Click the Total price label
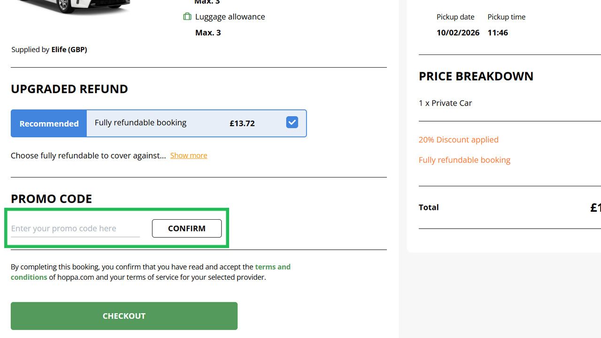 [x=429, y=207]
